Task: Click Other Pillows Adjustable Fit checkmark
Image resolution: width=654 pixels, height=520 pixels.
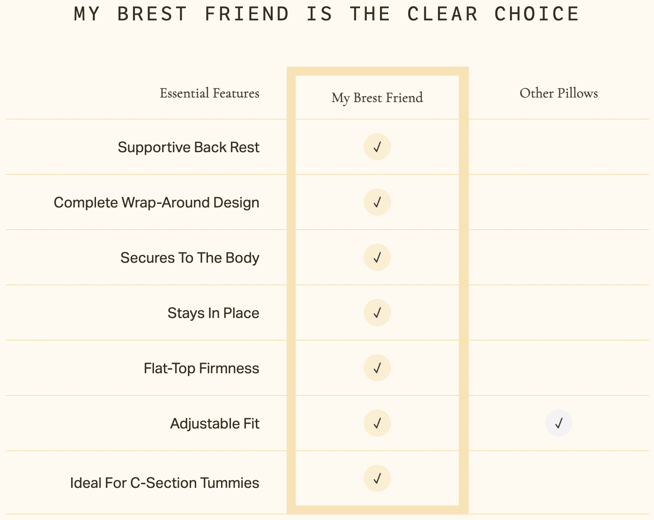Action: tap(559, 423)
